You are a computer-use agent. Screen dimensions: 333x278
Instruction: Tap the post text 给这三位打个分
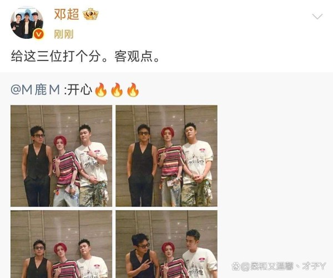[x=56, y=57]
